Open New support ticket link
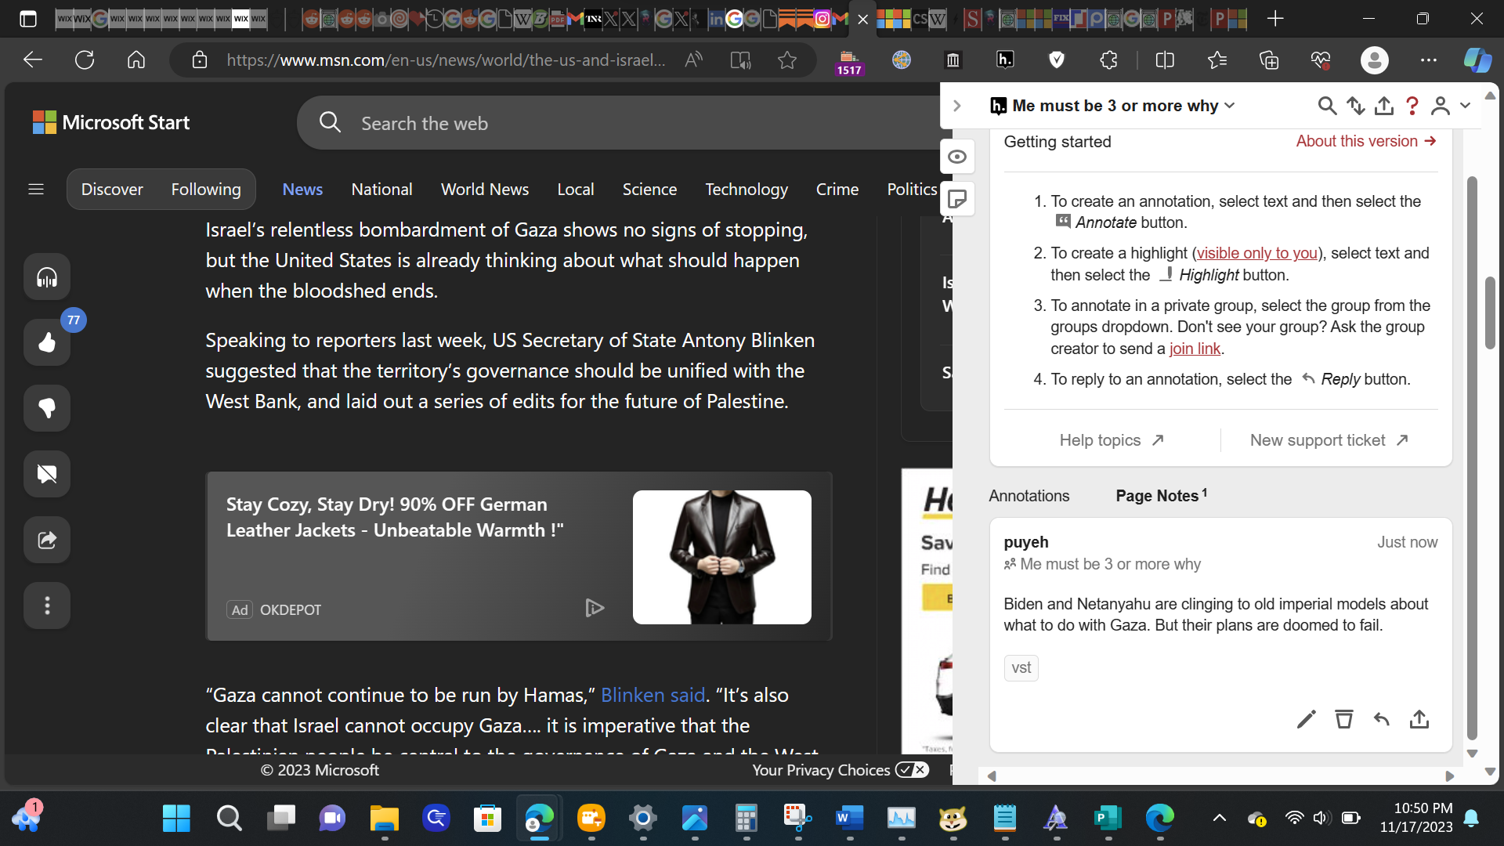 pos(1329,440)
